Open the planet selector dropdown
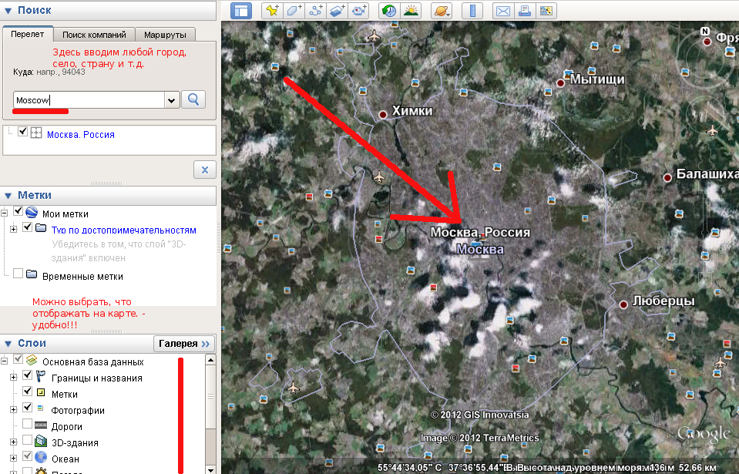Screen dimensions: 739x474 [x=442, y=11]
